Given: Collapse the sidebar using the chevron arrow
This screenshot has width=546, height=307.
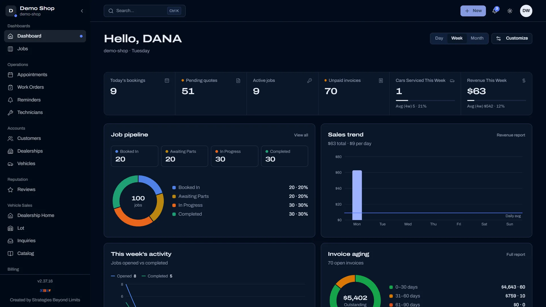Looking at the screenshot, I should (x=82, y=11).
